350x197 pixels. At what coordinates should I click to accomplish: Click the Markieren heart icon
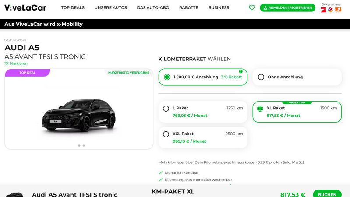pos(7,63)
